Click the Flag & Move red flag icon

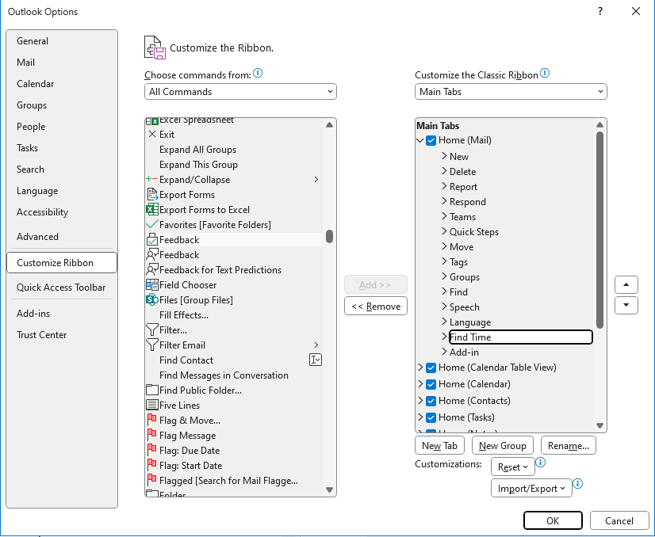pos(152,419)
